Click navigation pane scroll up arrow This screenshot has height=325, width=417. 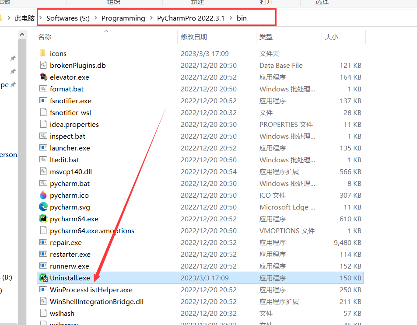(x=22, y=35)
